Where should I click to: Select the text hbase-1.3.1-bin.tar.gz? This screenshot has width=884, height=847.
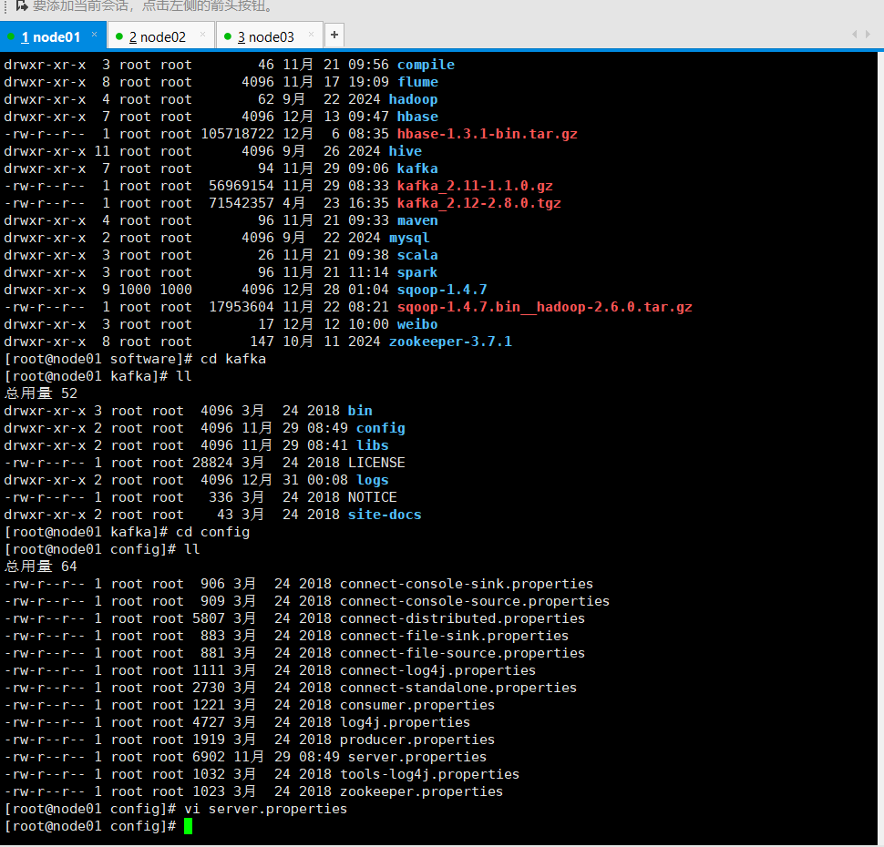[487, 134]
